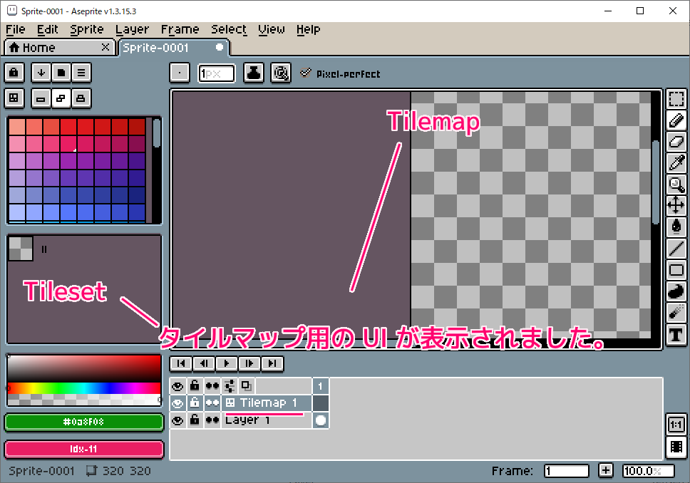Click the #0a8f08 foreground color button

(83, 422)
